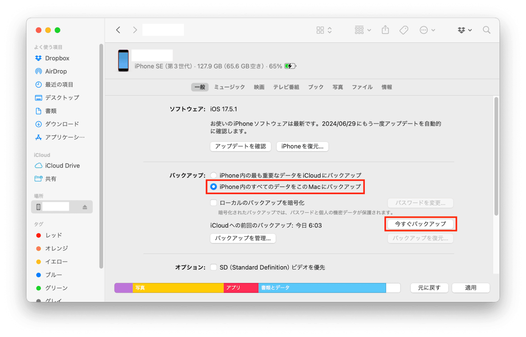This screenshot has height=337, width=526.
Task: Eject the iPhone from the sidebar
Action: coord(85,207)
